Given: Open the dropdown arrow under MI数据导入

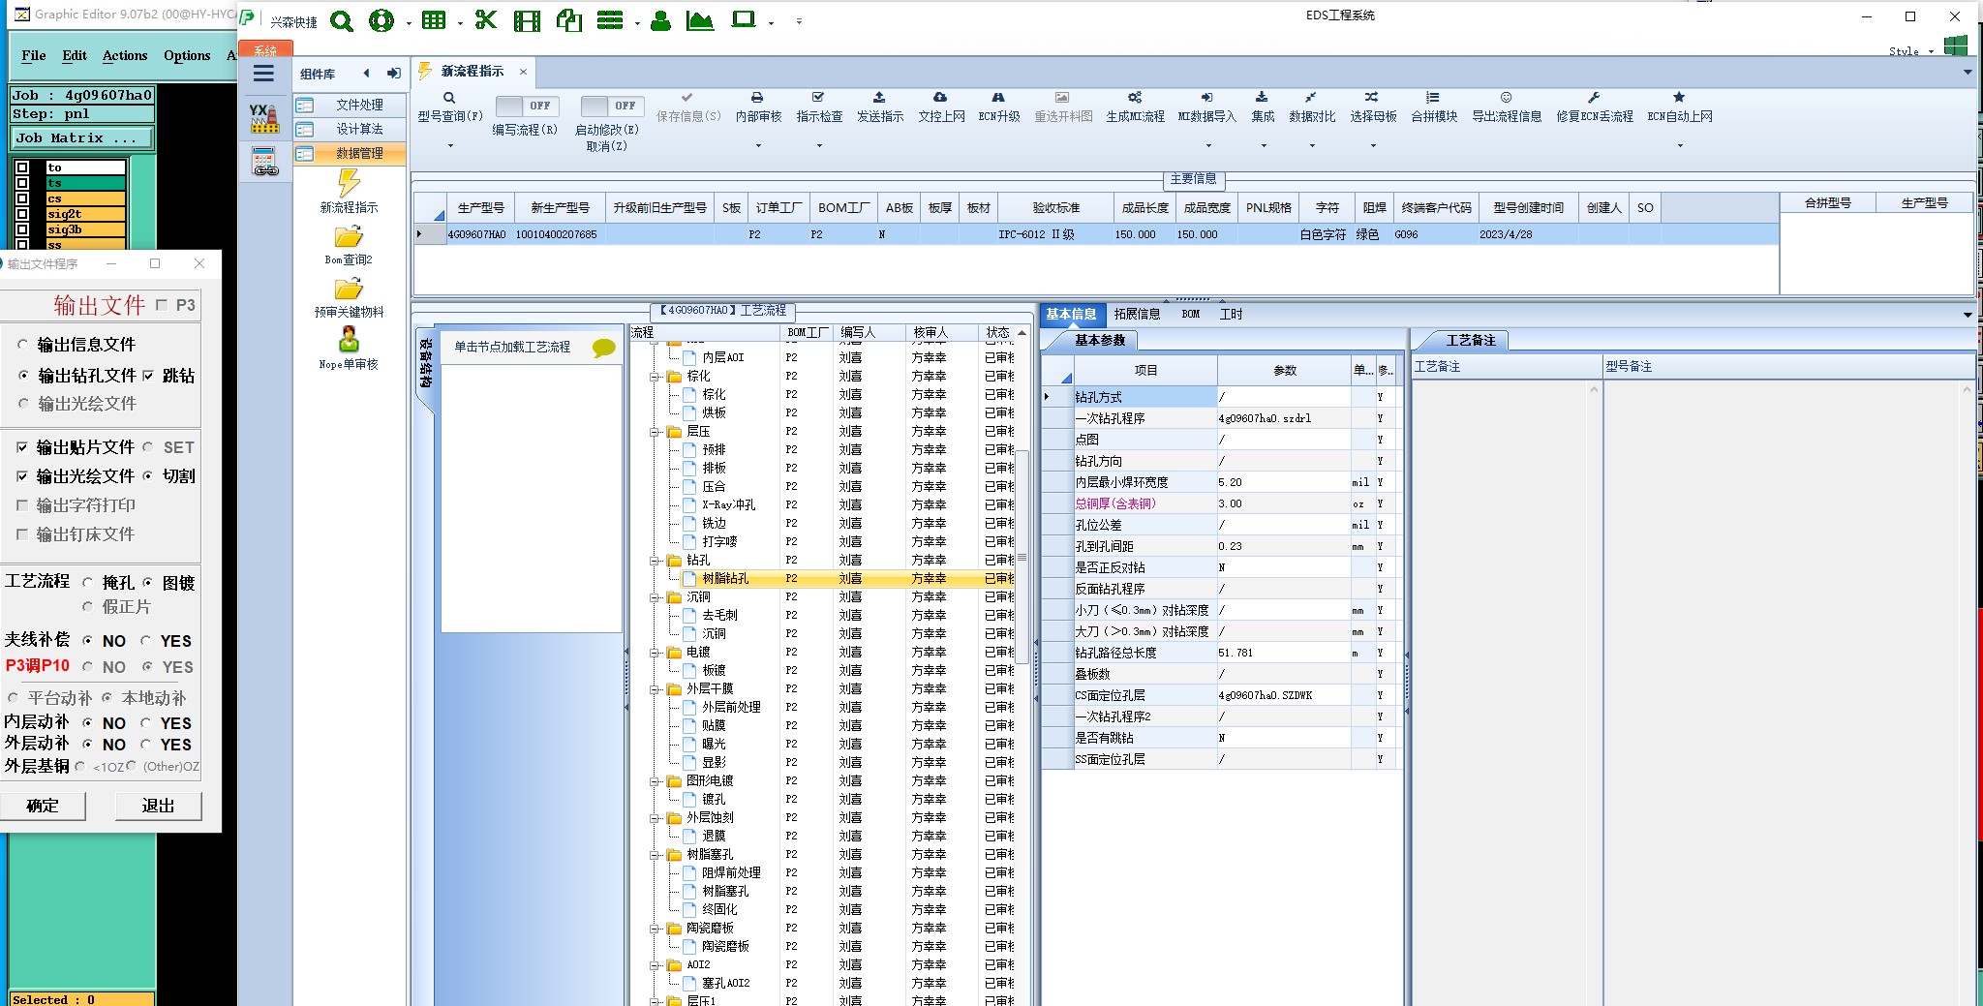Looking at the screenshot, I should 1207,146.
